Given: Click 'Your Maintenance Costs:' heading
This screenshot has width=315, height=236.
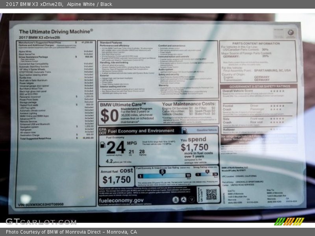Looking at the screenshot, I should pyautogui.click(x=189, y=104).
